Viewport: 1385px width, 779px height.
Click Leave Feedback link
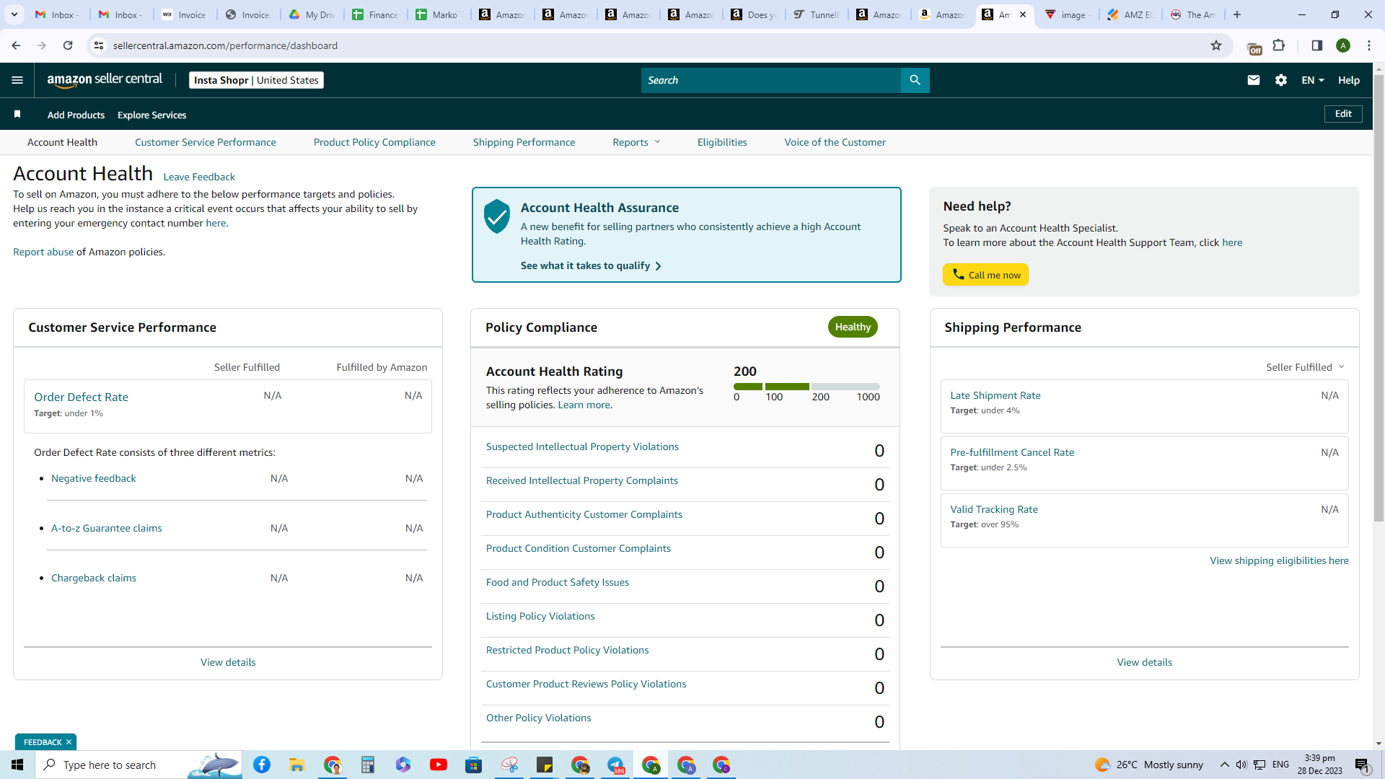(199, 177)
